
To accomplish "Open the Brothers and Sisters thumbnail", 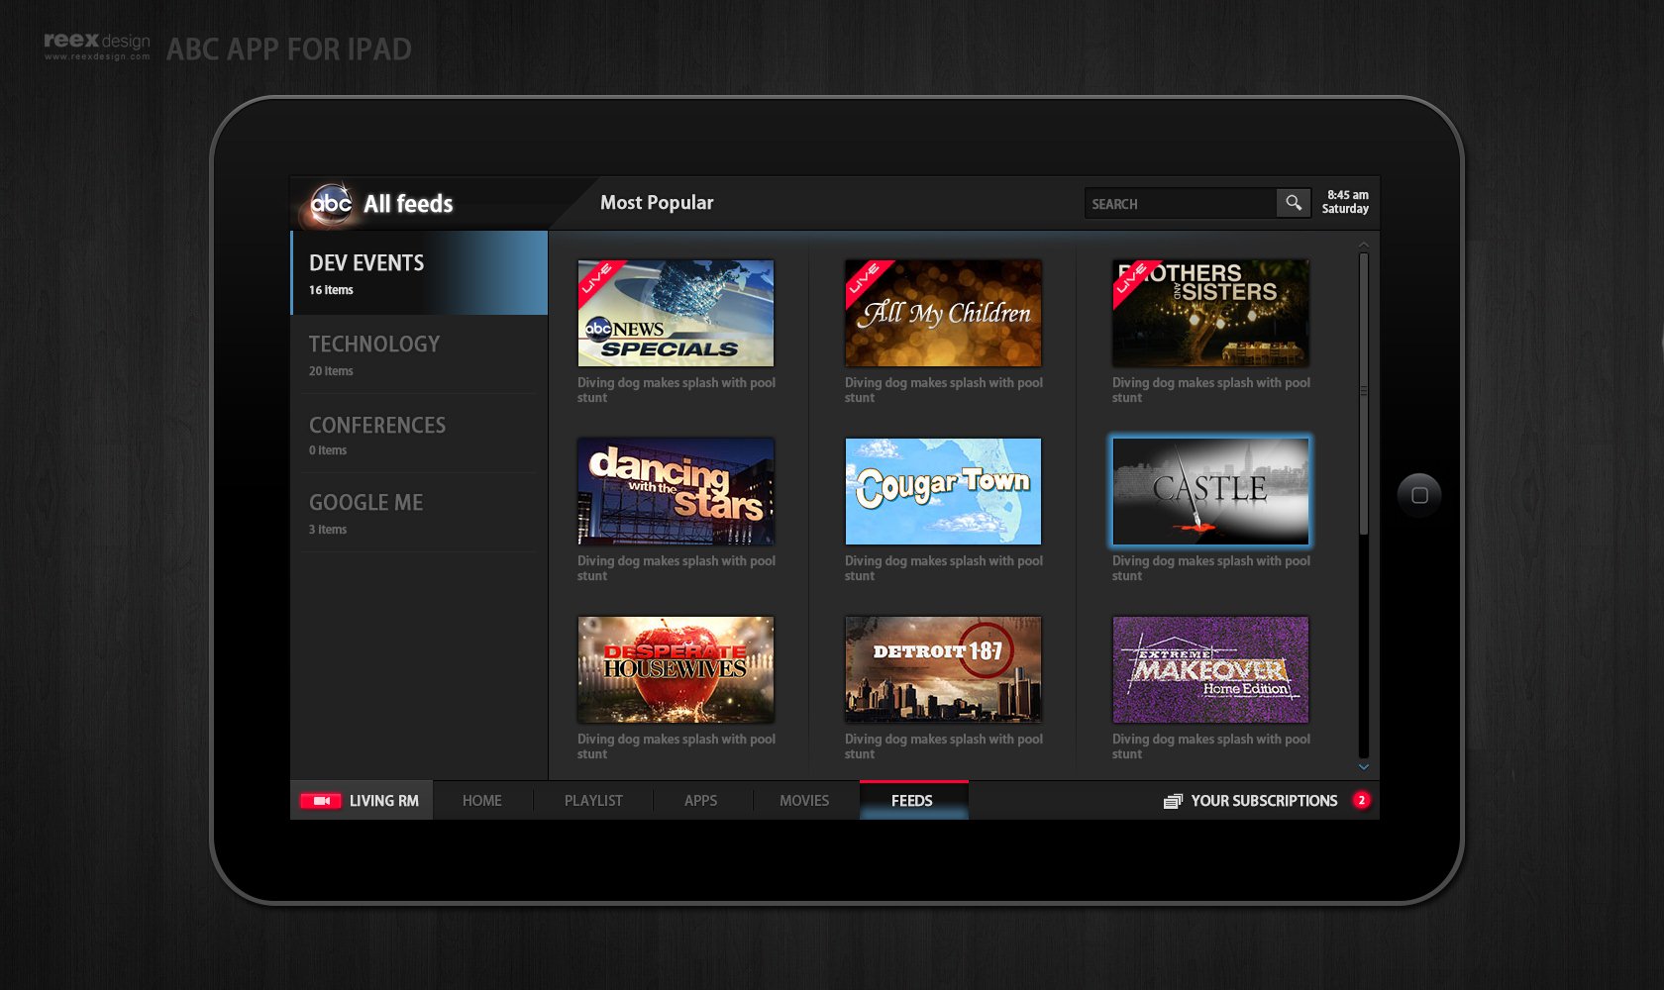I will 1210,313.
